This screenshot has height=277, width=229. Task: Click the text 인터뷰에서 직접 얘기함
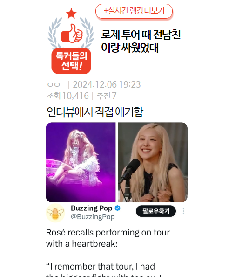95,112
